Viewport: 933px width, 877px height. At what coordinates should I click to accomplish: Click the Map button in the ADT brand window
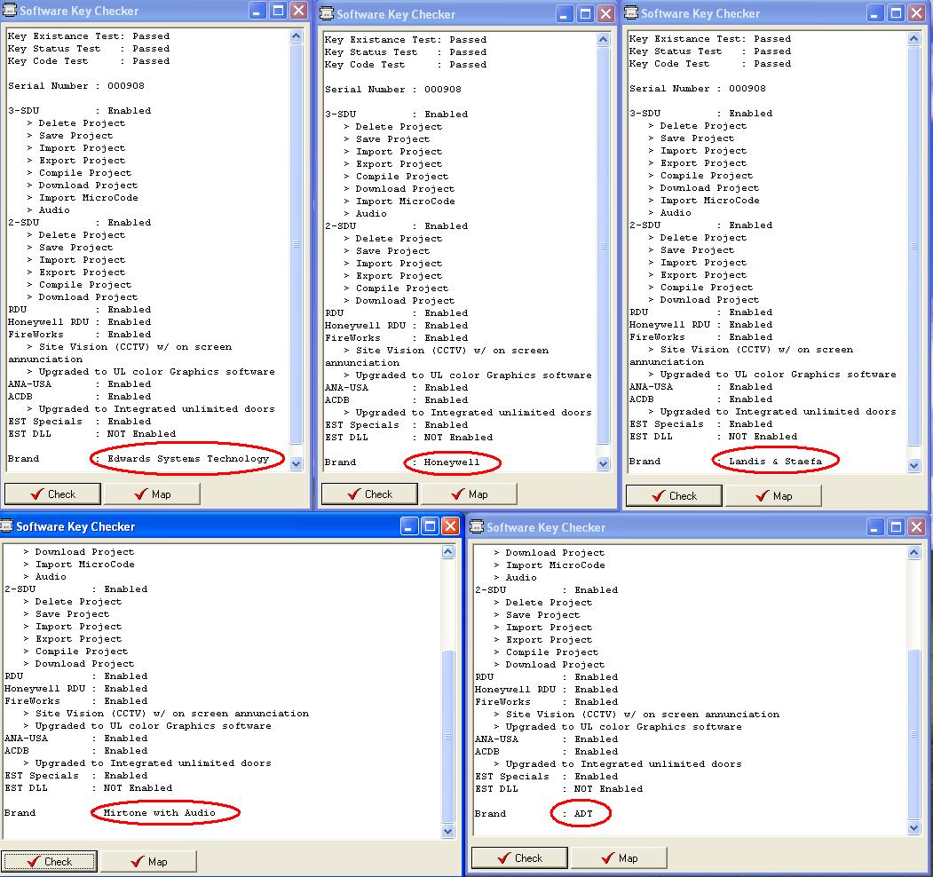pos(619,858)
